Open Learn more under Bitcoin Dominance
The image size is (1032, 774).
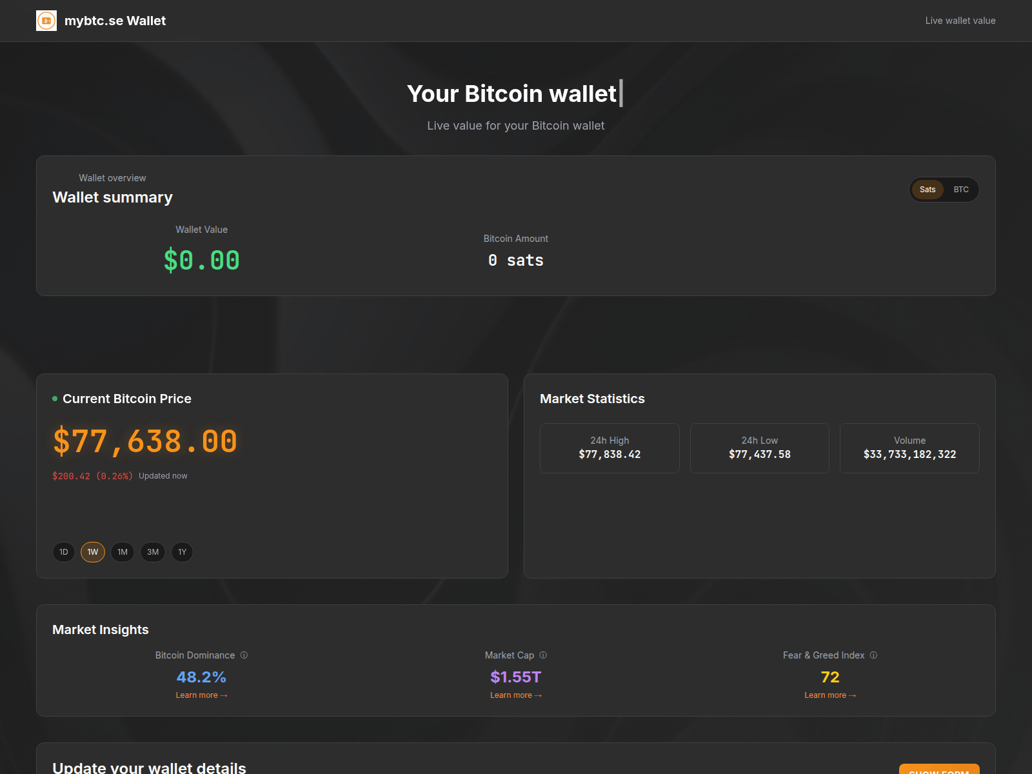pos(201,695)
